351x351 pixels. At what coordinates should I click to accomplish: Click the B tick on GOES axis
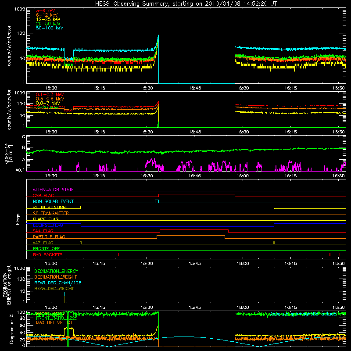click(24, 148)
